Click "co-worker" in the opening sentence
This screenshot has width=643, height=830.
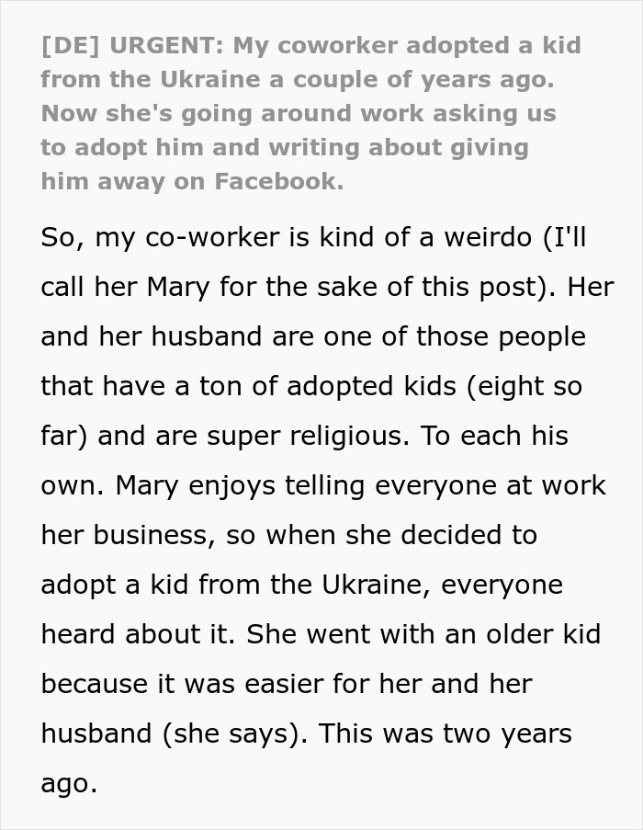(207, 237)
